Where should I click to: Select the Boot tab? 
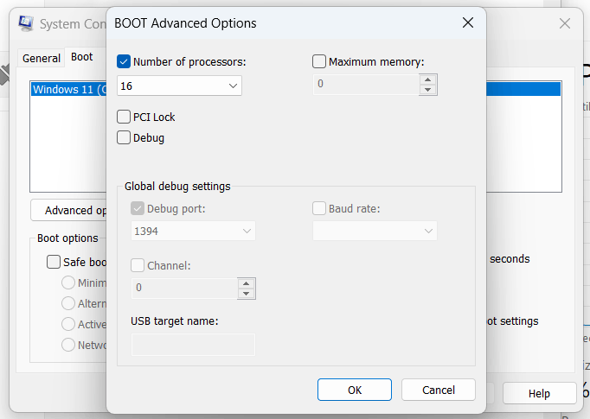(x=82, y=57)
